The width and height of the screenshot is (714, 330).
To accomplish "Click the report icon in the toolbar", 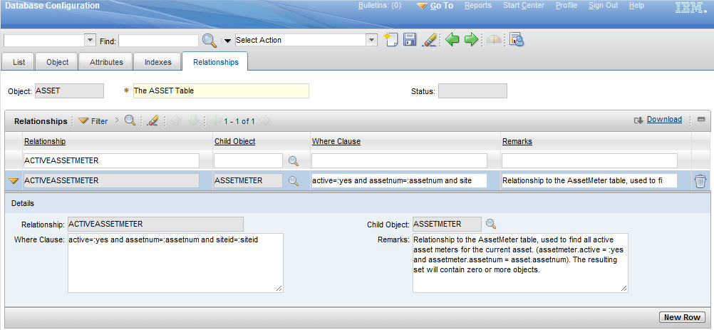I will (517, 40).
